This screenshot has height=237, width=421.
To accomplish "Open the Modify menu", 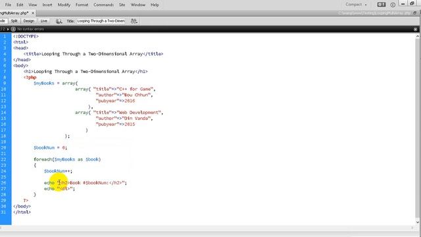I will [x=64, y=5].
